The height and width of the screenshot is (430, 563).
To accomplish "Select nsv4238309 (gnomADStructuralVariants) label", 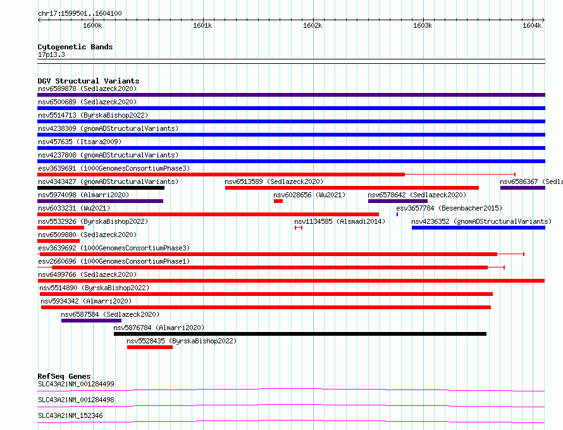I will click(x=108, y=128).
